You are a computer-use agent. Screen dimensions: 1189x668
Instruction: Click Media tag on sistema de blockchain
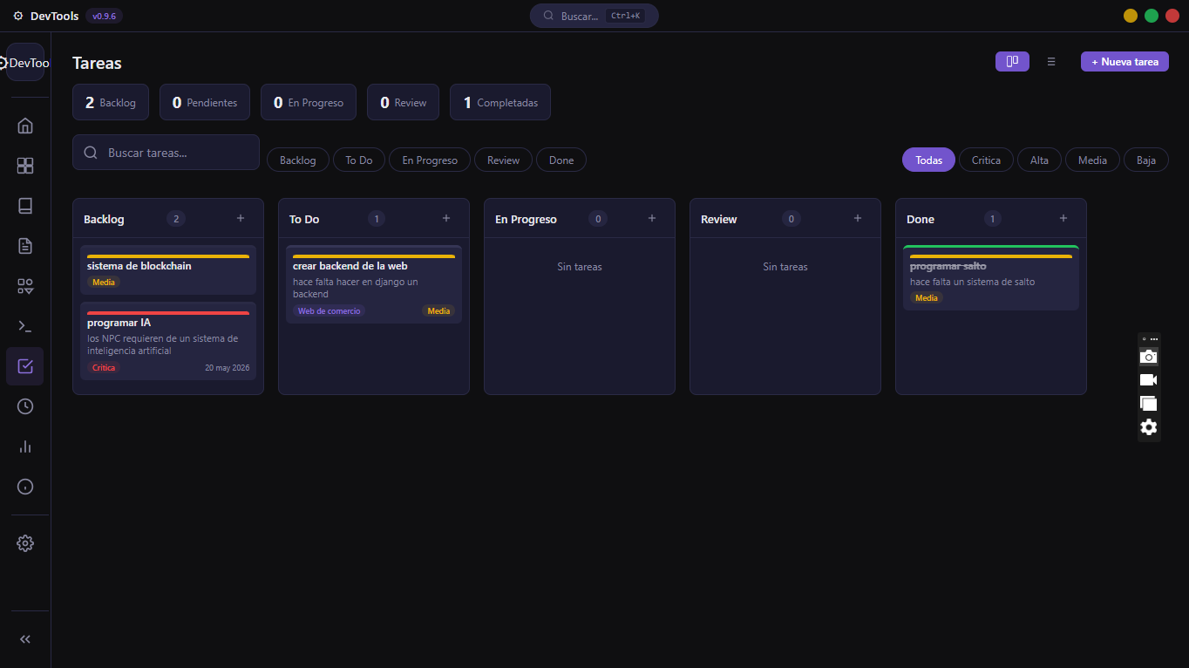click(104, 283)
